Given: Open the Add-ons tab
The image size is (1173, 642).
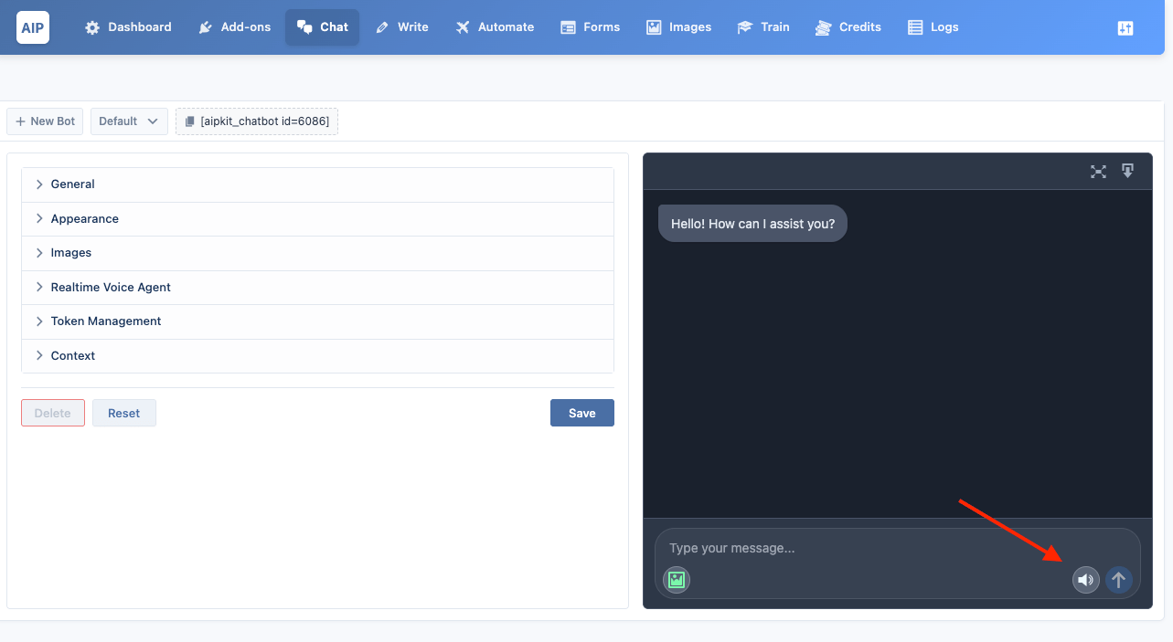Looking at the screenshot, I should tap(234, 27).
